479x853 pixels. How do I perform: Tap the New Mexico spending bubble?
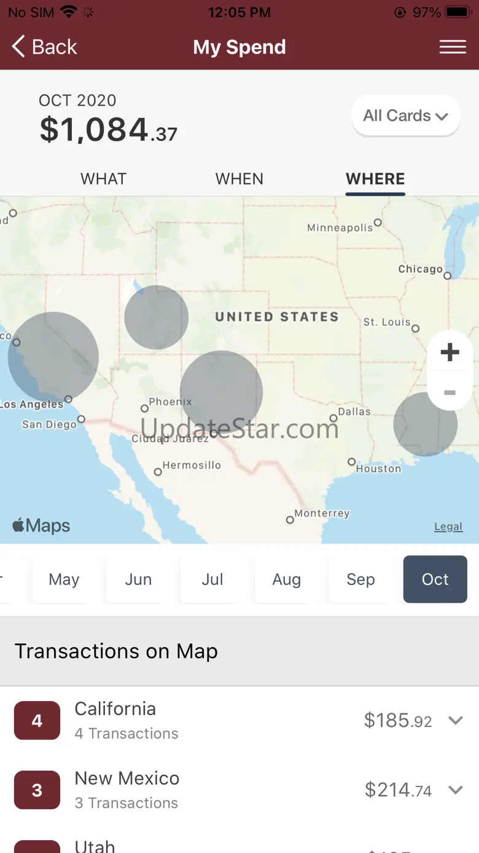pyautogui.click(x=221, y=392)
